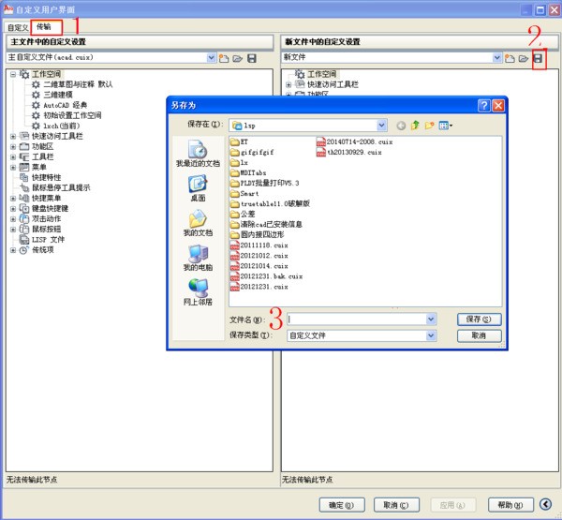Open 我的文档 places shortcut
Screen dimensions: 562x520
(198, 223)
